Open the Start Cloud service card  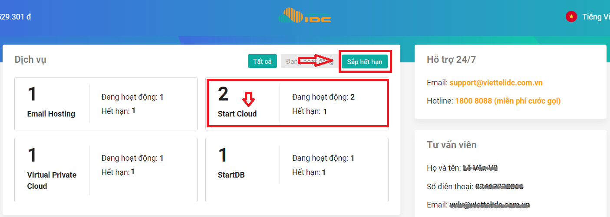point(297,104)
